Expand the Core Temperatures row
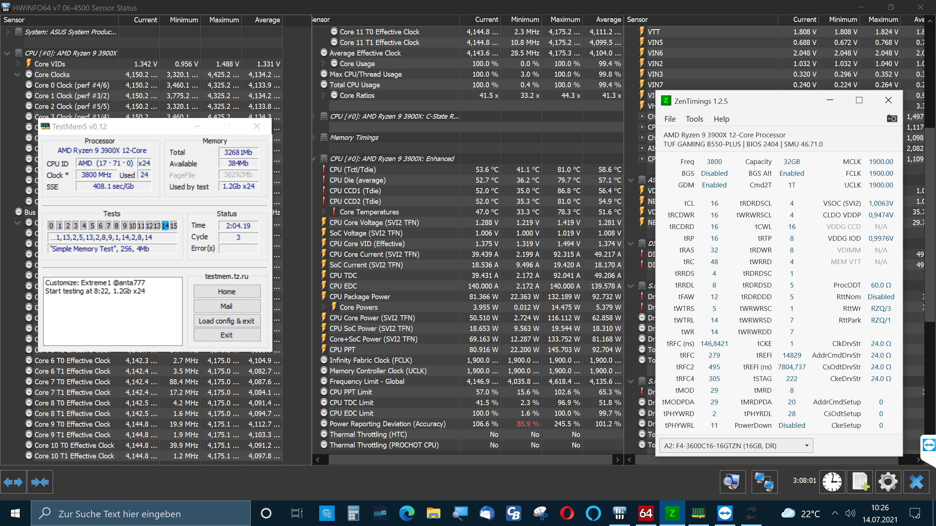 point(323,212)
